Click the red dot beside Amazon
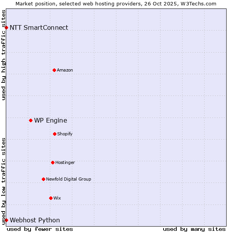 54,70
